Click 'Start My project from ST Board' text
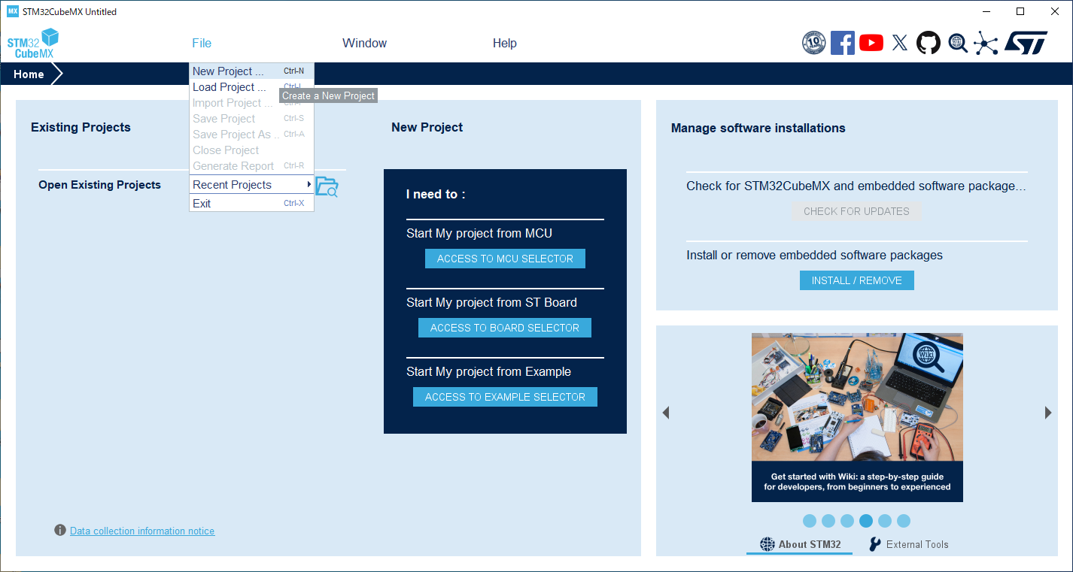Image resolution: width=1073 pixels, height=572 pixels. click(x=491, y=302)
